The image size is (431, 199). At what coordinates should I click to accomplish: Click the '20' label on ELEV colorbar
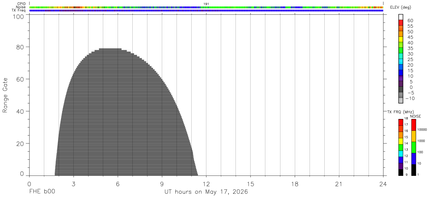tap(410, 65)
